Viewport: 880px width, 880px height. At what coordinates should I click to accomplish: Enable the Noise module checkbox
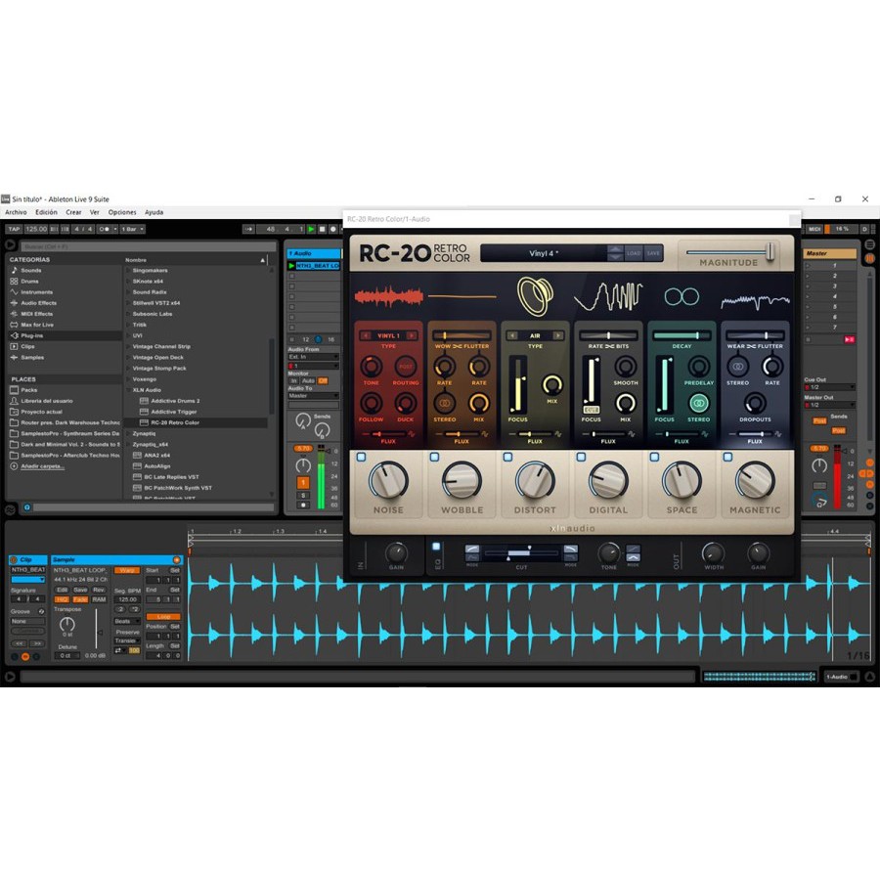click(361, 457)
